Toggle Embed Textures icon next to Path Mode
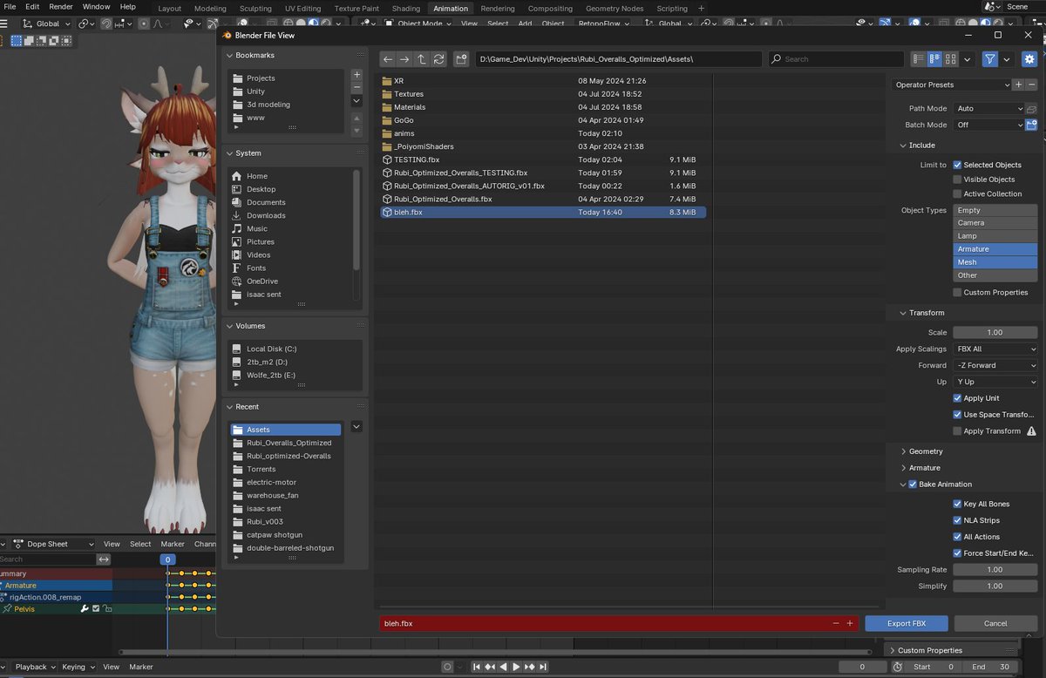 (1031, 109)
